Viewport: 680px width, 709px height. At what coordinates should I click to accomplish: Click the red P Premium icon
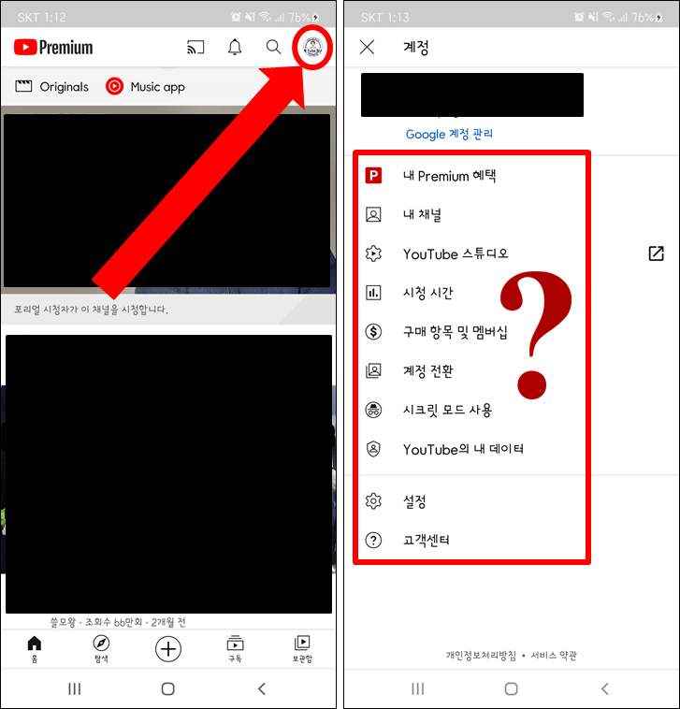[373, 176]
